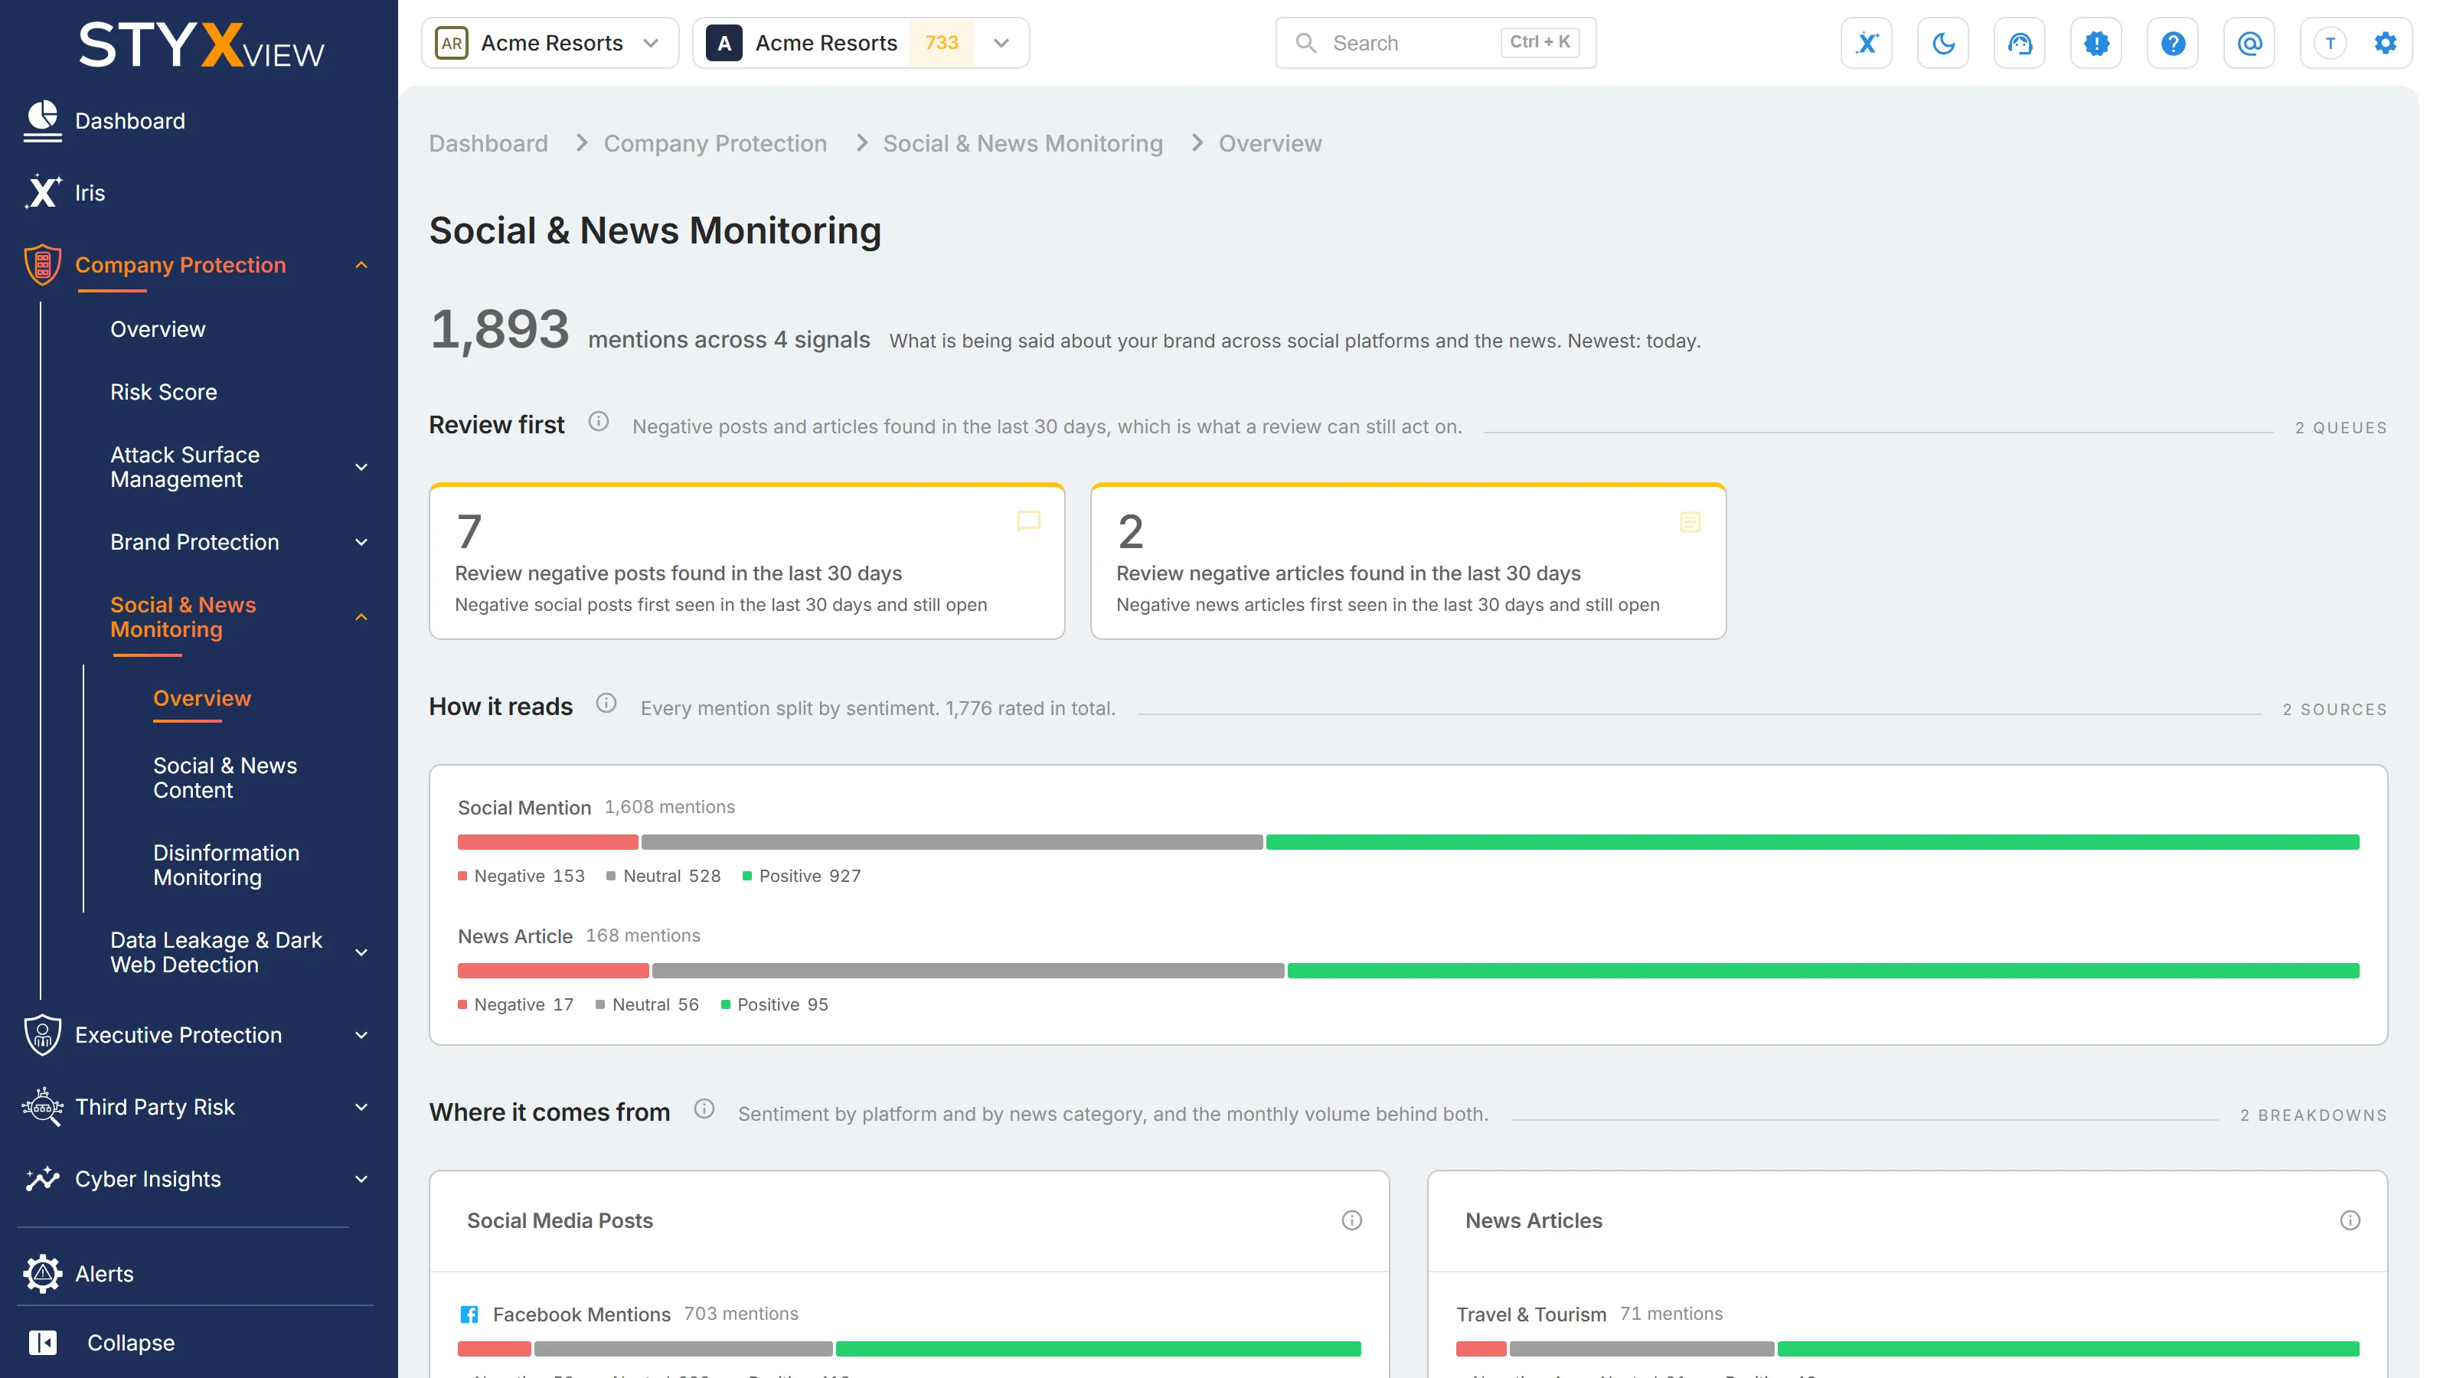Image resolution: width=2450 pixels, height=1378 pixels.
Task: Open the 2 negative articles review card
Action: [x=1408, y=561]
